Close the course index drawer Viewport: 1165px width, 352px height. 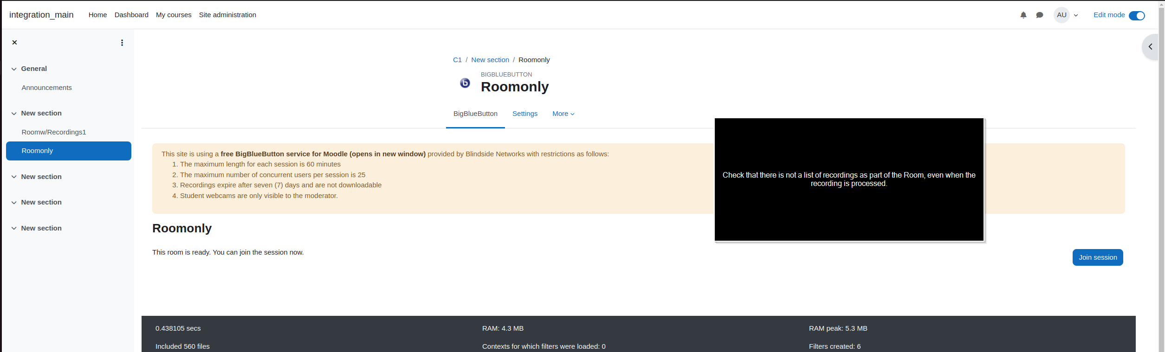14,42
